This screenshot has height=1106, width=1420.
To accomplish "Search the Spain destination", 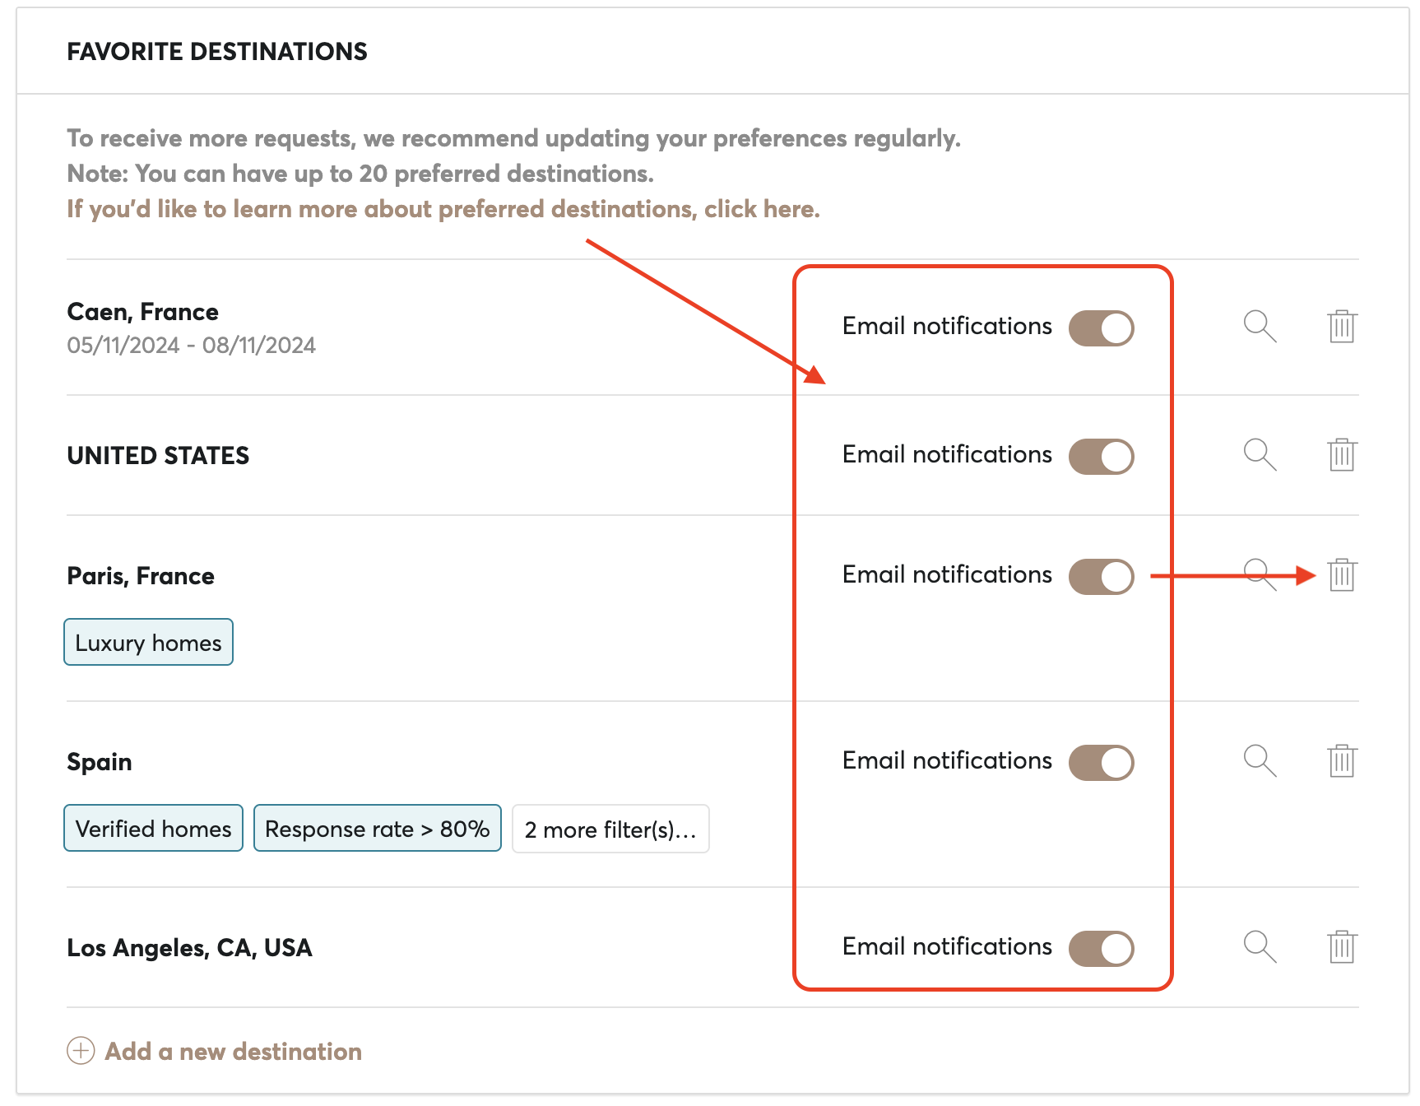I will 1259,761.
